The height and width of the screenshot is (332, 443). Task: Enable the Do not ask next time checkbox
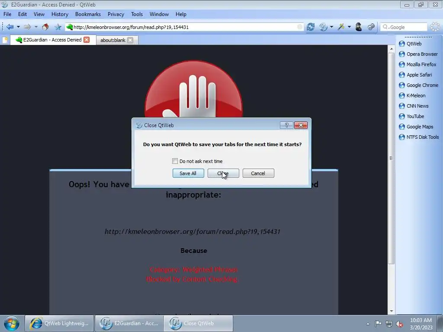tap(175, 161)
